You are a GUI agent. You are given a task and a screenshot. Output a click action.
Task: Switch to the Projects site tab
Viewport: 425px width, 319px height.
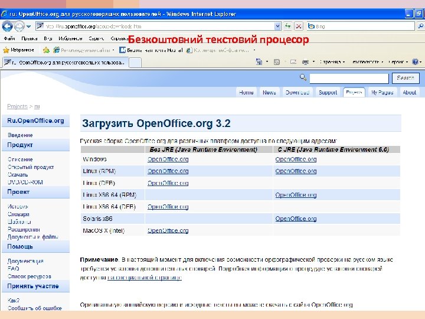pyautogui.click(x=354, y=92)
